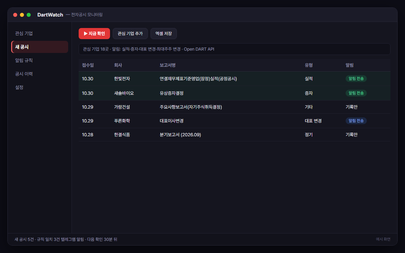Click 10.30 date in 한빛전자 row

pyautogui.click(x=88, y=79)
